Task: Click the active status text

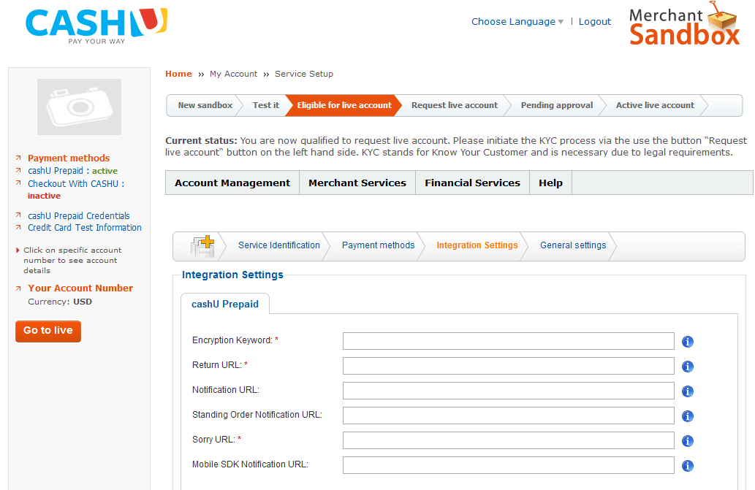Action: pos(105,171)
